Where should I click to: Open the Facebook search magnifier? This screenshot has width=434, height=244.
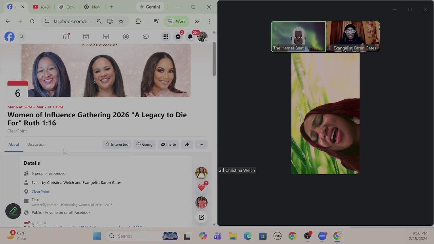click(x=22, y=37)
